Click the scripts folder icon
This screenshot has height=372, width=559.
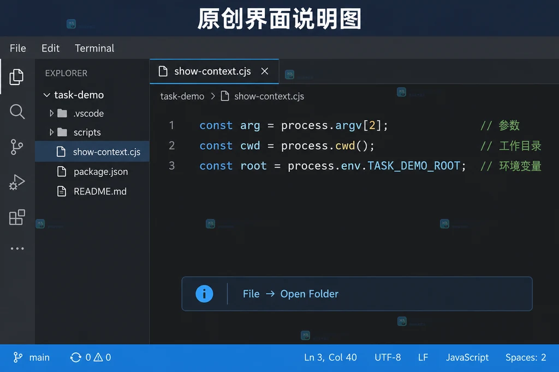[x=62, y=132]
